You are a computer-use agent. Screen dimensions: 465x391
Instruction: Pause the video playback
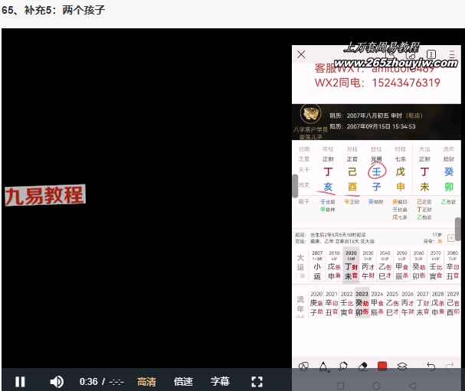[21, 381]
